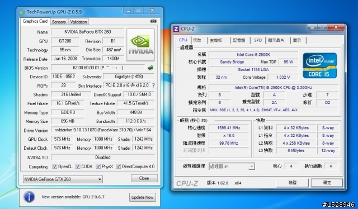The width and height of the screenshot is (358, 209).
Task: Select the CPU tab in CPU-Z
Action: 183,40
